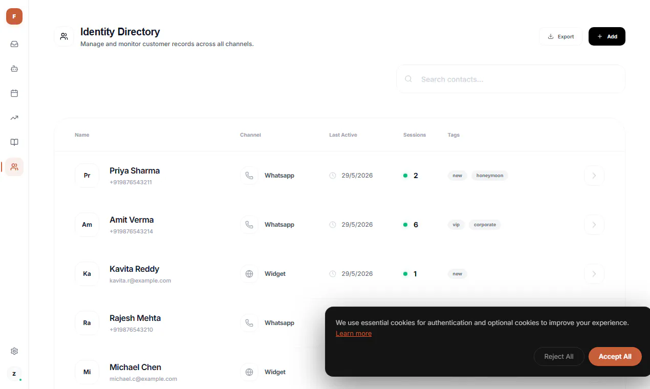Click the Sessions column header
Viewport: 650px width, 389px height.
pyautogui.click(x=415, y=135)
